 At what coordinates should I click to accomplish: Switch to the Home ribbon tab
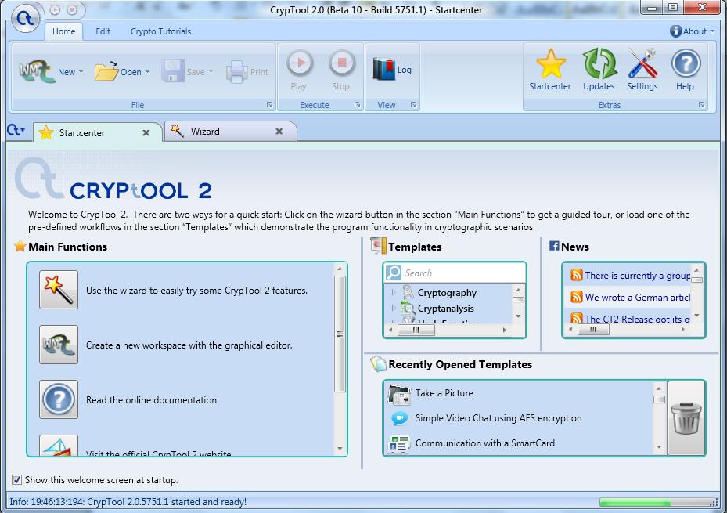(63, 31)
